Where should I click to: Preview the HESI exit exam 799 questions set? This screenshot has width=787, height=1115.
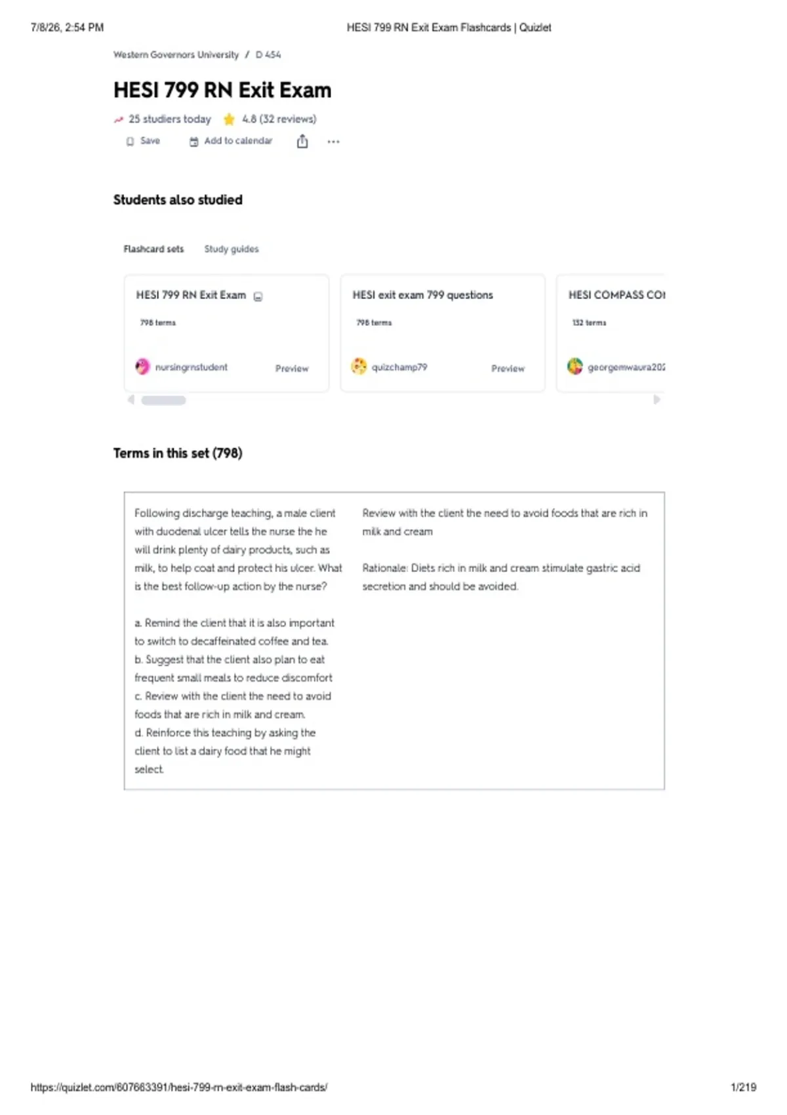pyautogui.click(x=508, y=369)
